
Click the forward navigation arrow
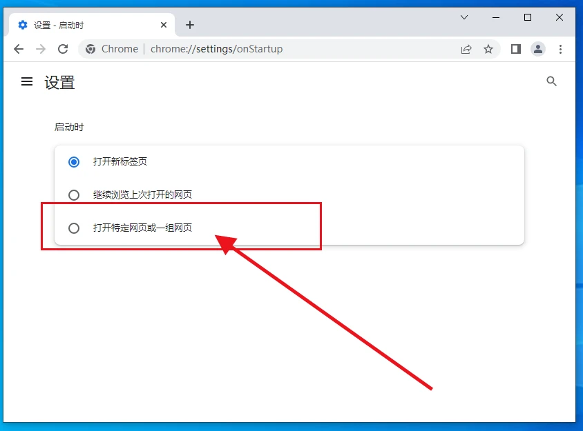(x=41, y=49)
